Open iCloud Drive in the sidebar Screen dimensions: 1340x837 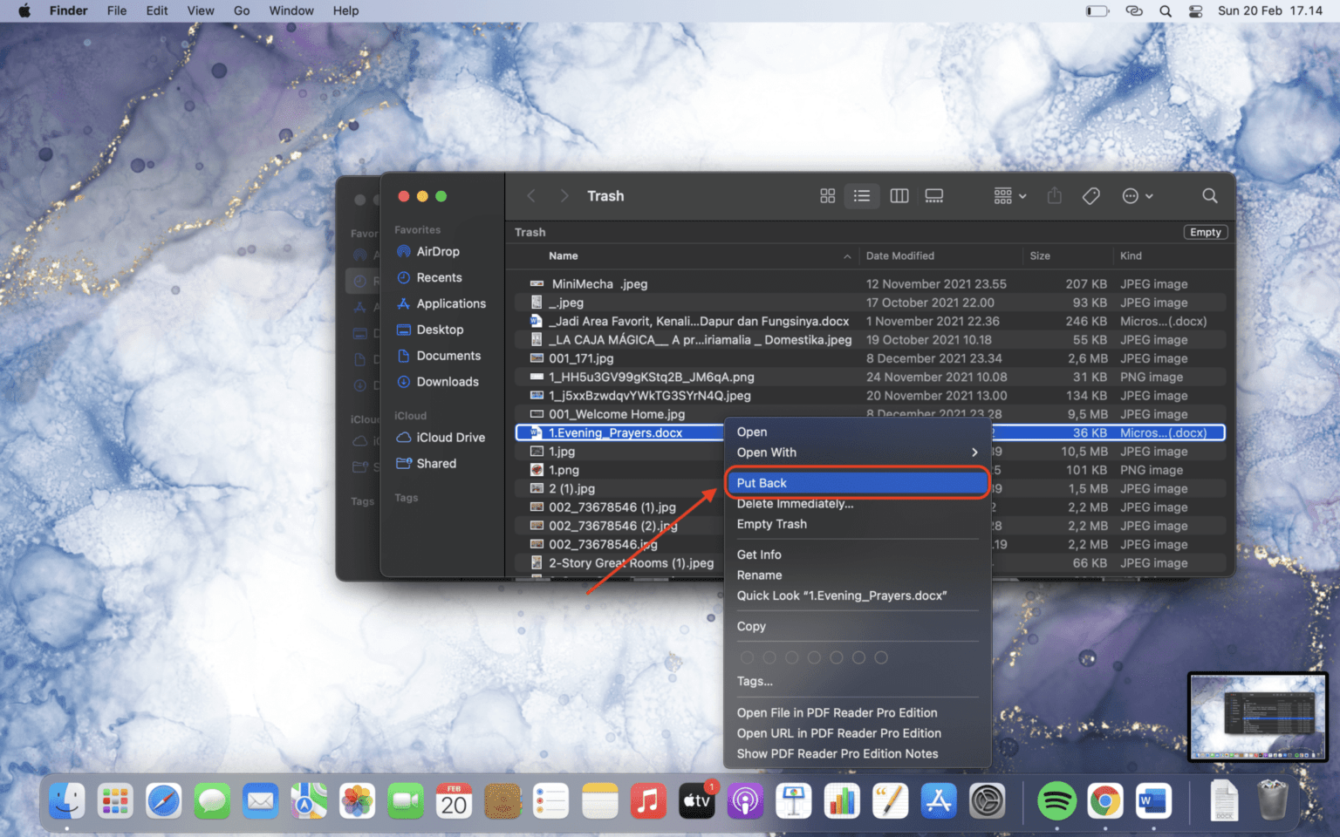pos(449,438)
